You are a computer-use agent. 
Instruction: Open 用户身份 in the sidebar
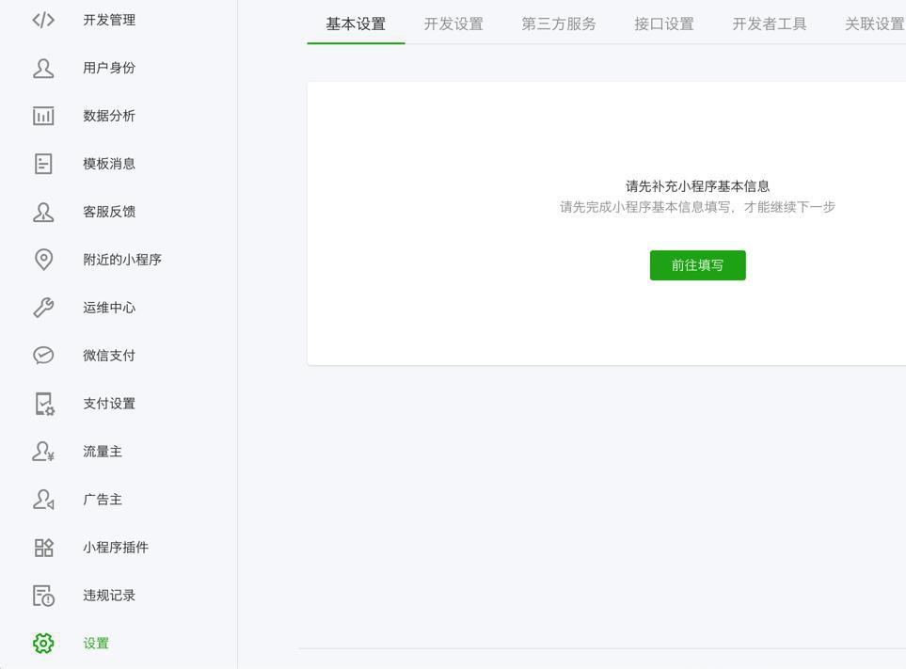point(109,68)
